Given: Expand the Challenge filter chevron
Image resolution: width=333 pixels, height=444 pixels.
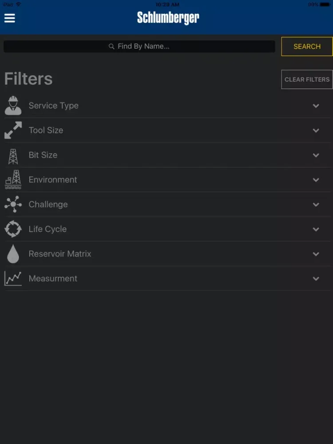Looking at the screenshot, I should point(316,205).
